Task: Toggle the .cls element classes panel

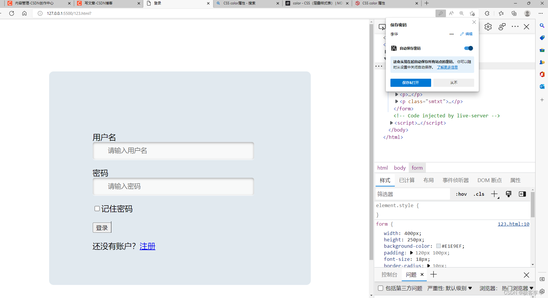Action: click(479, 194)
